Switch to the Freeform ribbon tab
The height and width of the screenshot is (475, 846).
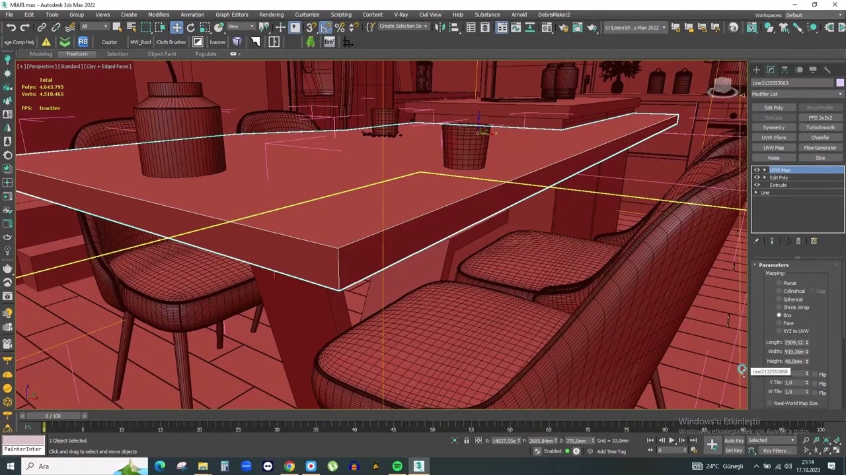77,54
